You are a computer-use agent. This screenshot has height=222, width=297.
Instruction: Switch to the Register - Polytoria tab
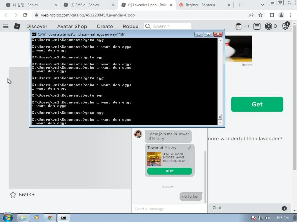[x=204, y=5]
